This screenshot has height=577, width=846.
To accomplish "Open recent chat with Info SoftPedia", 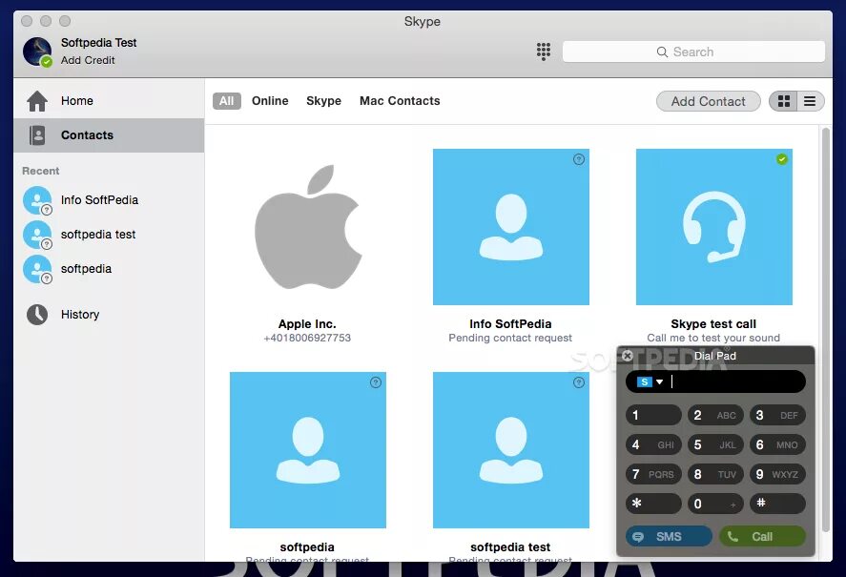I will [109, 200].
